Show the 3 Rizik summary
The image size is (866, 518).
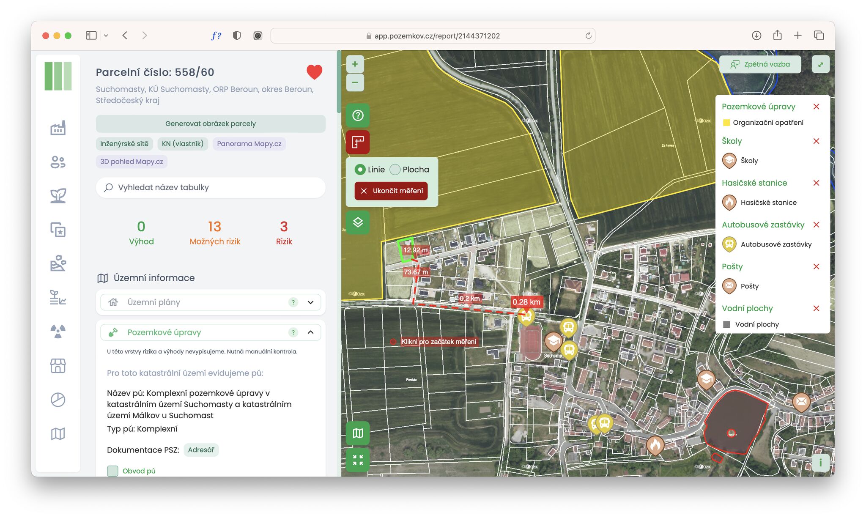[x=284, y=233]
